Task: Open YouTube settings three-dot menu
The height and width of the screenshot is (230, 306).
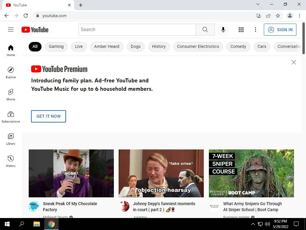Action: 255,30
